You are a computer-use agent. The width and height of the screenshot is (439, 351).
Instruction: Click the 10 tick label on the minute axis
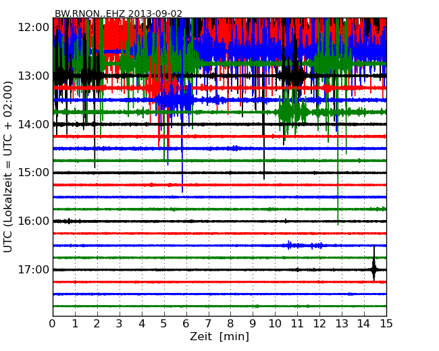[275, 324]
